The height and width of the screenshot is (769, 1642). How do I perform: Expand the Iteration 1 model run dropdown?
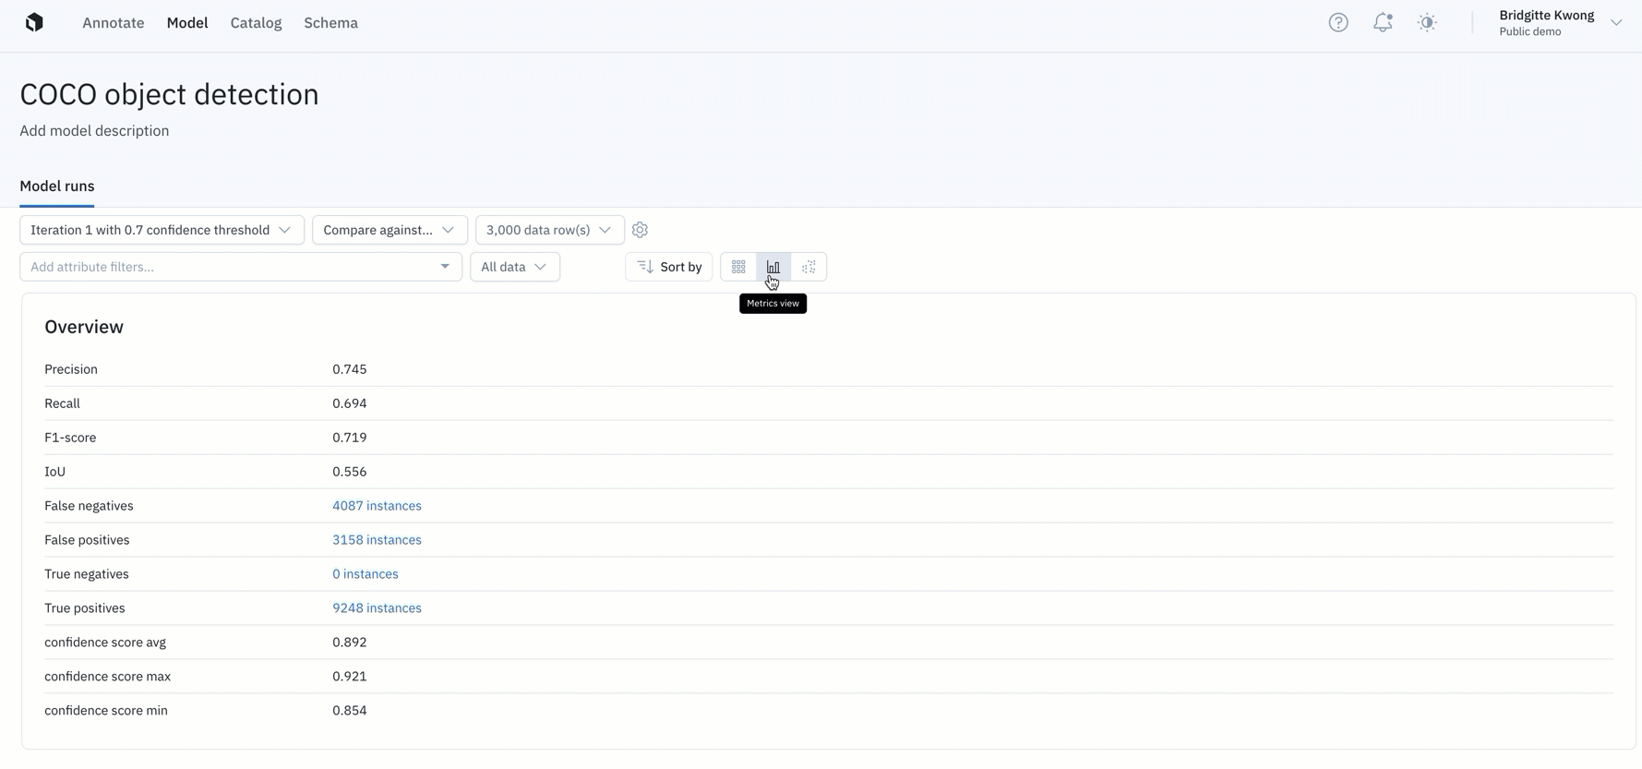click(162, 230)
